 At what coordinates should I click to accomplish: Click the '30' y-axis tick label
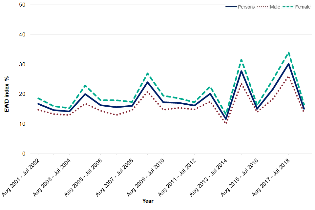pos(23,64)
